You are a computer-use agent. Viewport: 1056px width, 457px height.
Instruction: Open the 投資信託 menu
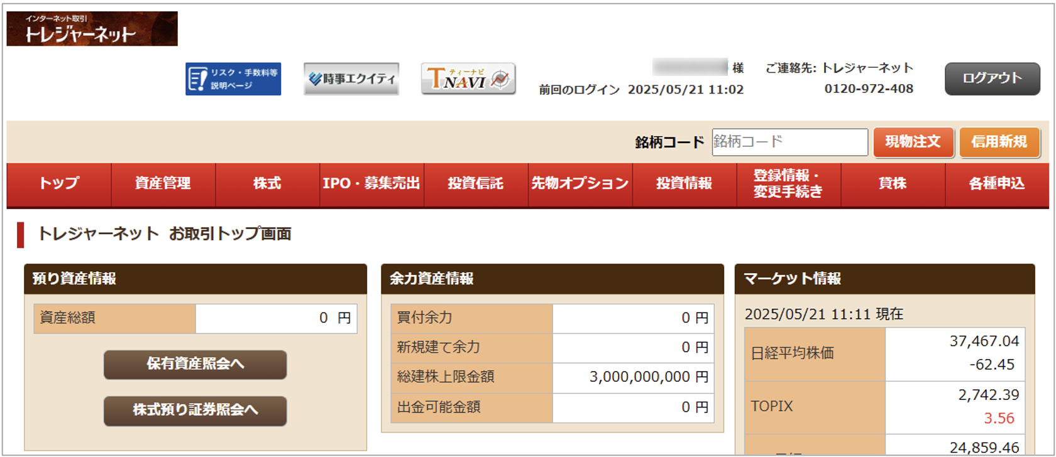click(x=476, y=184)
